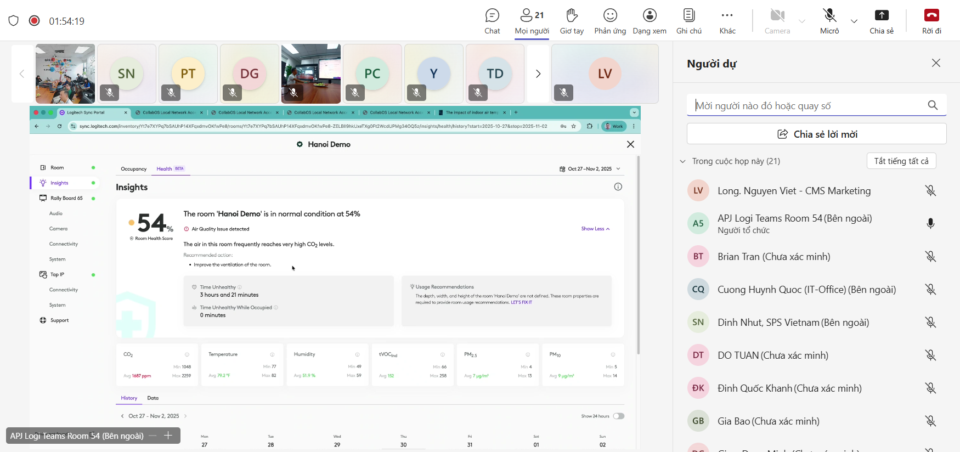The height and width of the screenshot is (452, 960).
Task: Open the Phản ứng reactions menu
Action: coord(610,21)
